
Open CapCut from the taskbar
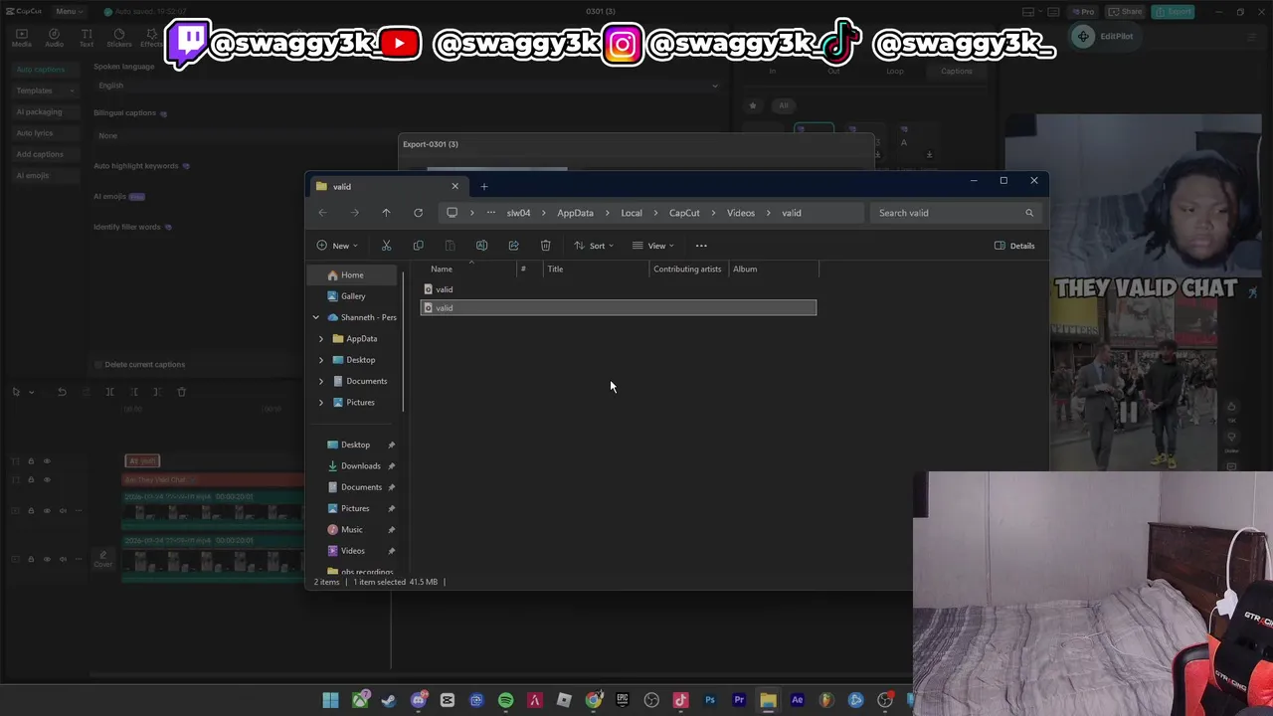pyautogui.click(x=448, y=700)
